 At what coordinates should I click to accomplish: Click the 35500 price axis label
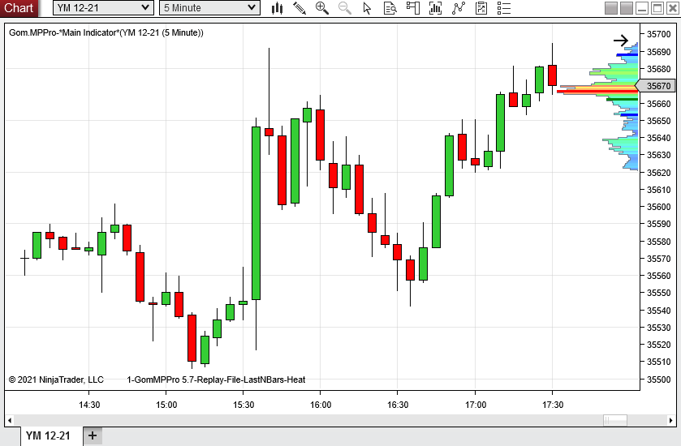659,380
